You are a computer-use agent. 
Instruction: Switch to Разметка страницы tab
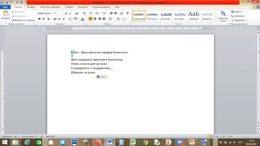50,7
